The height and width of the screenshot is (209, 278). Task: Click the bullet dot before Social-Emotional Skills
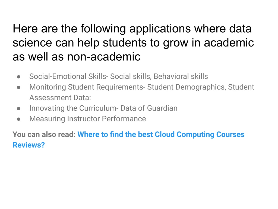pyautogui.click(x=19, y=77)
